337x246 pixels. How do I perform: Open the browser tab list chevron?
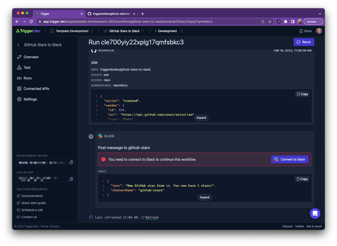click(x=320, y=14)
